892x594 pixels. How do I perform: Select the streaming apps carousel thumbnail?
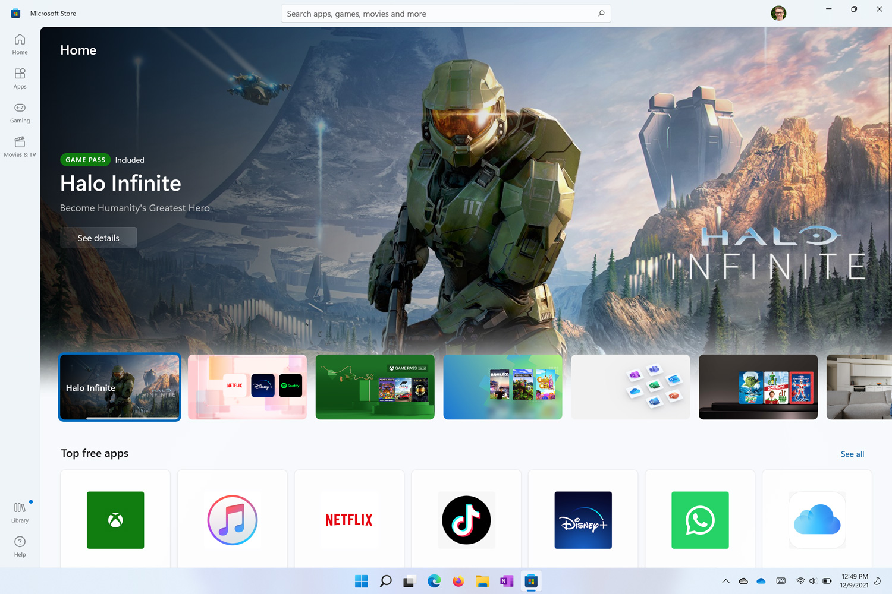(x=247, y=387)
